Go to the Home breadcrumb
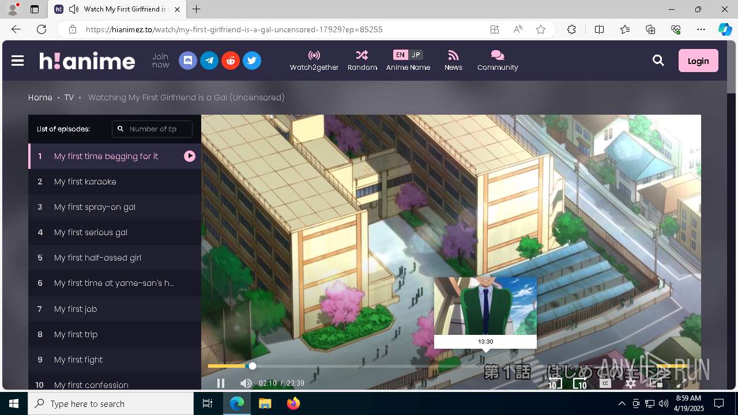The height and width of the screenshot is (415, 738). 40,97
